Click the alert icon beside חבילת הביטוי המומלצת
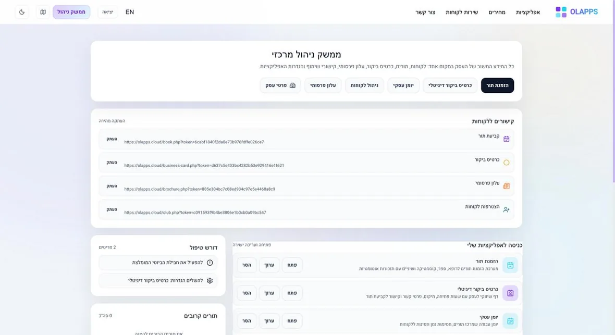 [210, 263]
